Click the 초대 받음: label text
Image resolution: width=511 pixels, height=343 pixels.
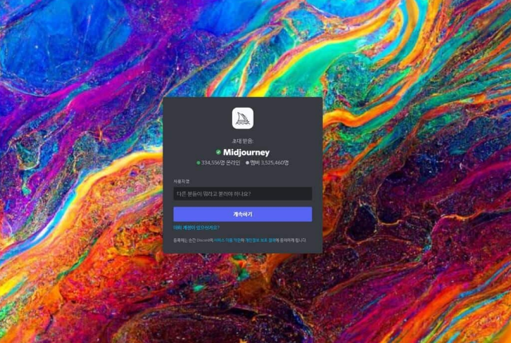[x=242, y=141]
